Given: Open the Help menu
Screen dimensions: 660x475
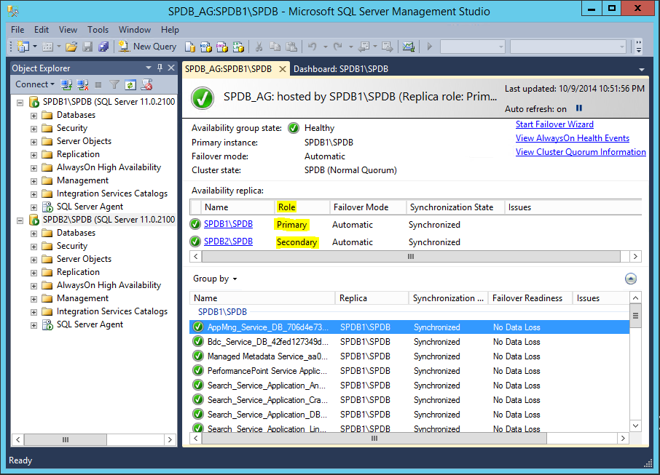Looking at the screenshot, I should coord(170,30).
